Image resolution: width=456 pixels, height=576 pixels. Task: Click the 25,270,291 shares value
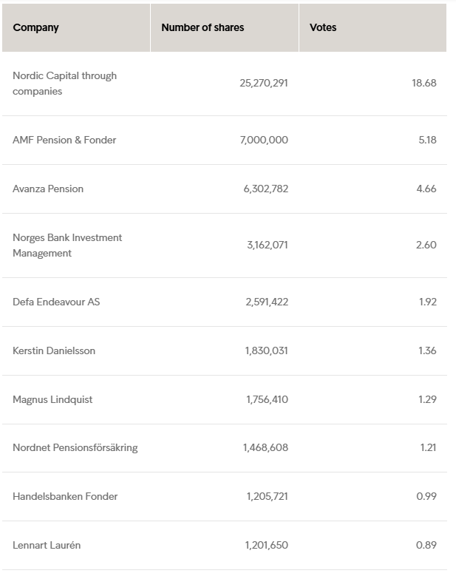(264, 83)
